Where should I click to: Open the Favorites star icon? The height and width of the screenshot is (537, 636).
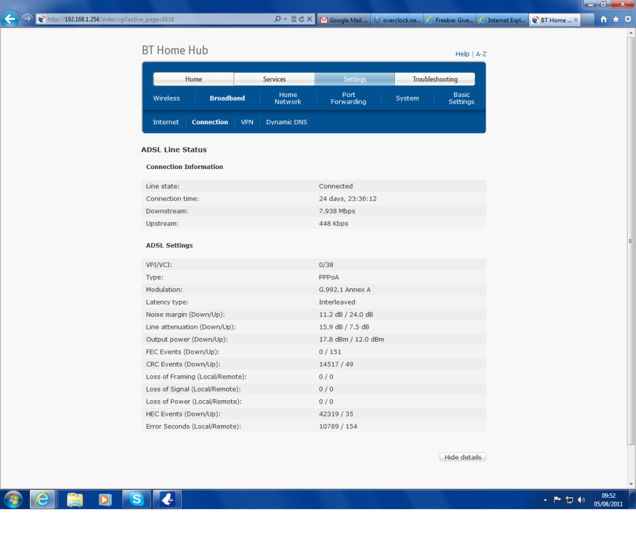616,19
